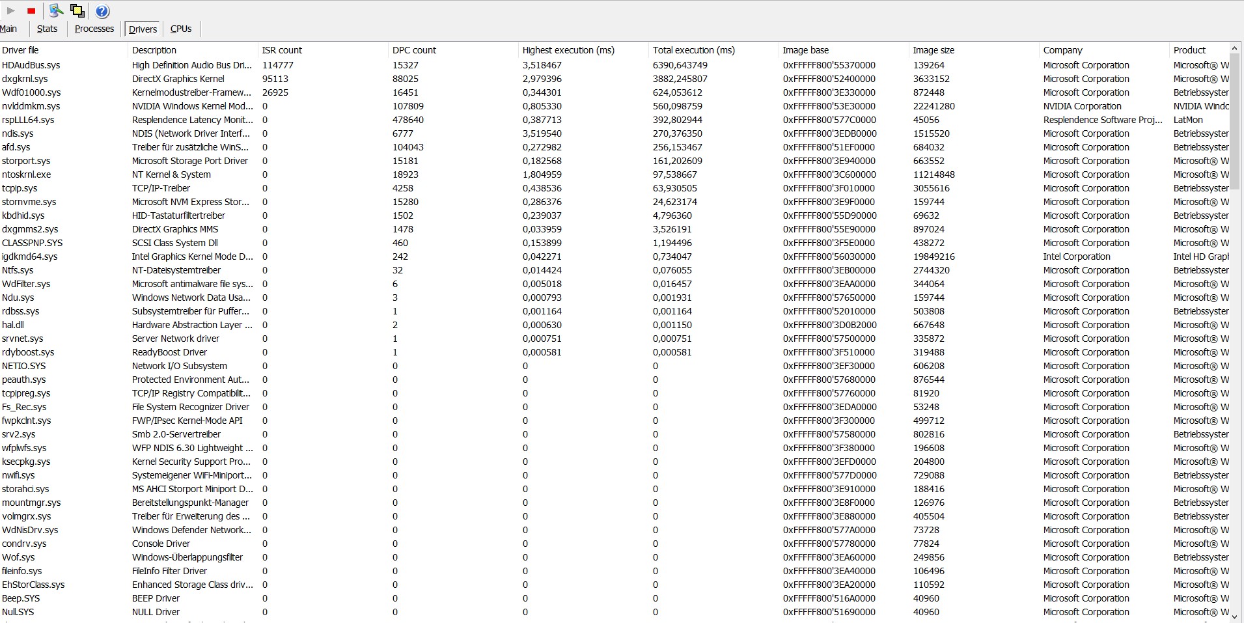Select the Ntfs.sys driver row
The image size is (1244, 623).
[615, 270]
